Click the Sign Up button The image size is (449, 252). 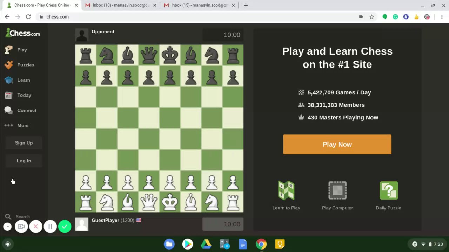pyautogui.click(x=24, y=143)
